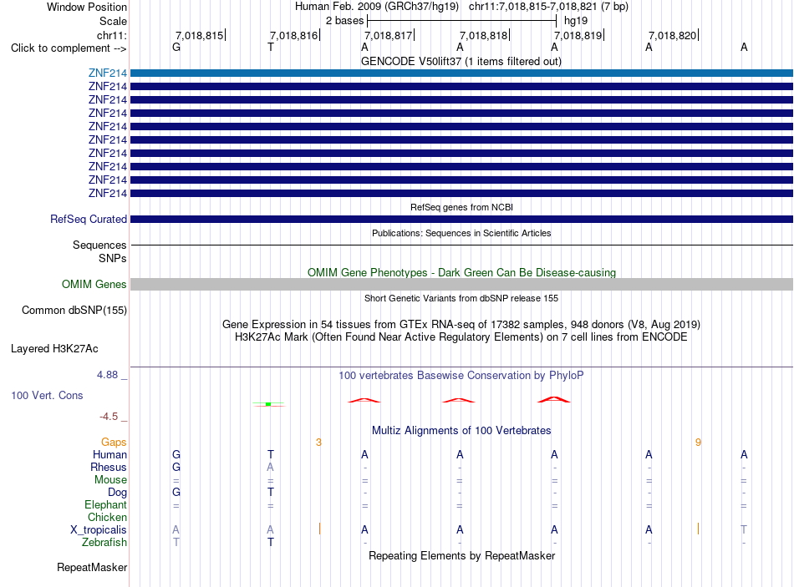Click the Sequences track label

click(x=99, y=245)
